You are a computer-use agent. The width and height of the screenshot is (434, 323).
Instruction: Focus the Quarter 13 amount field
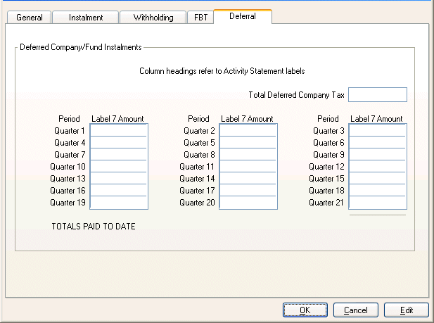click(x=118, y=179)
